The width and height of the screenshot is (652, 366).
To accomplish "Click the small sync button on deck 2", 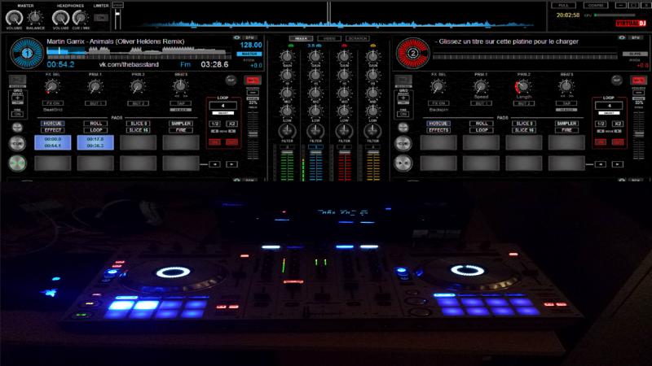I will (403, 127).
